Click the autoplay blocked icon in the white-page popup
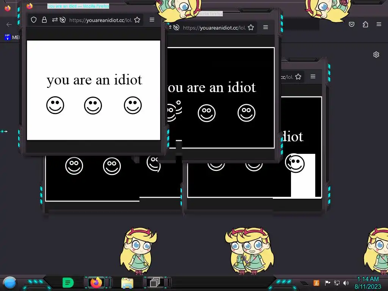The image size is (388, 291). (63, 20)
